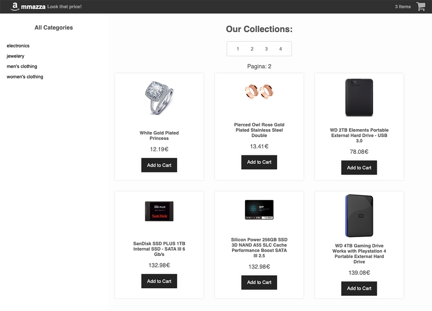Click the mmazza logo icon
The image size is (432, 311).
(x=15, y=7)
